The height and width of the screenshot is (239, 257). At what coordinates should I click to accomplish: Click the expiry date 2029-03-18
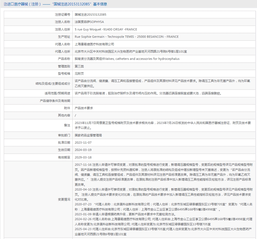tap(83, 157)
